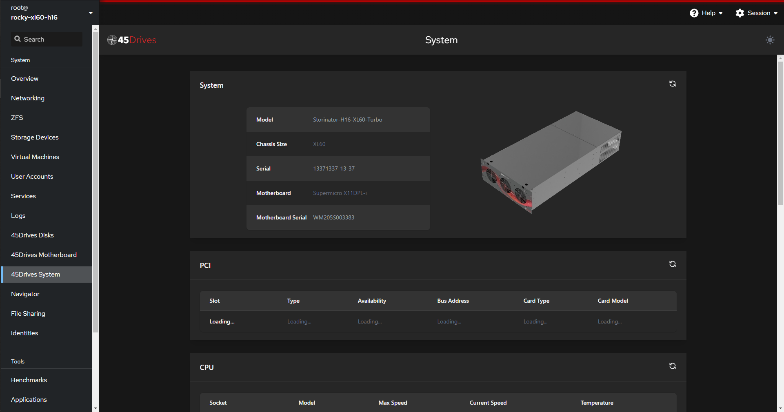Viewport: 784px width, 412px height.
Task: Open Benchmarks under Tools
Action: [x=47, y=380]
